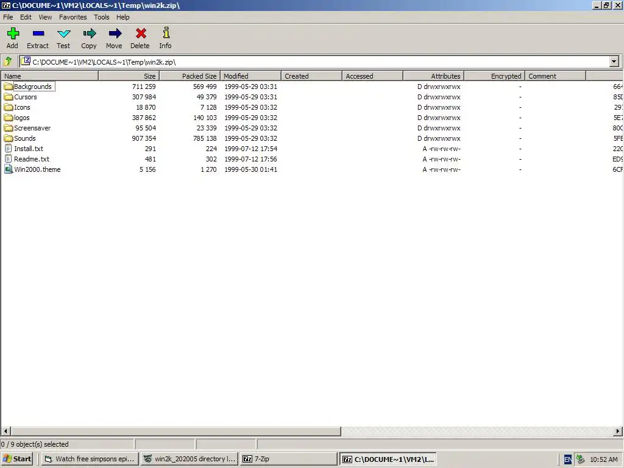The width and height of the screenshot is (624, 468).
Task: Click packed size value 785 138
Action: tap(205, 138)
